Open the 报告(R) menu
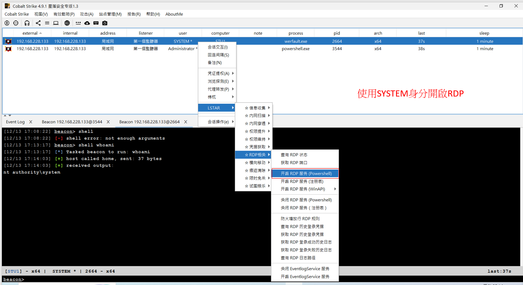Viewport: 523px width, 285px height. [134, 14]
